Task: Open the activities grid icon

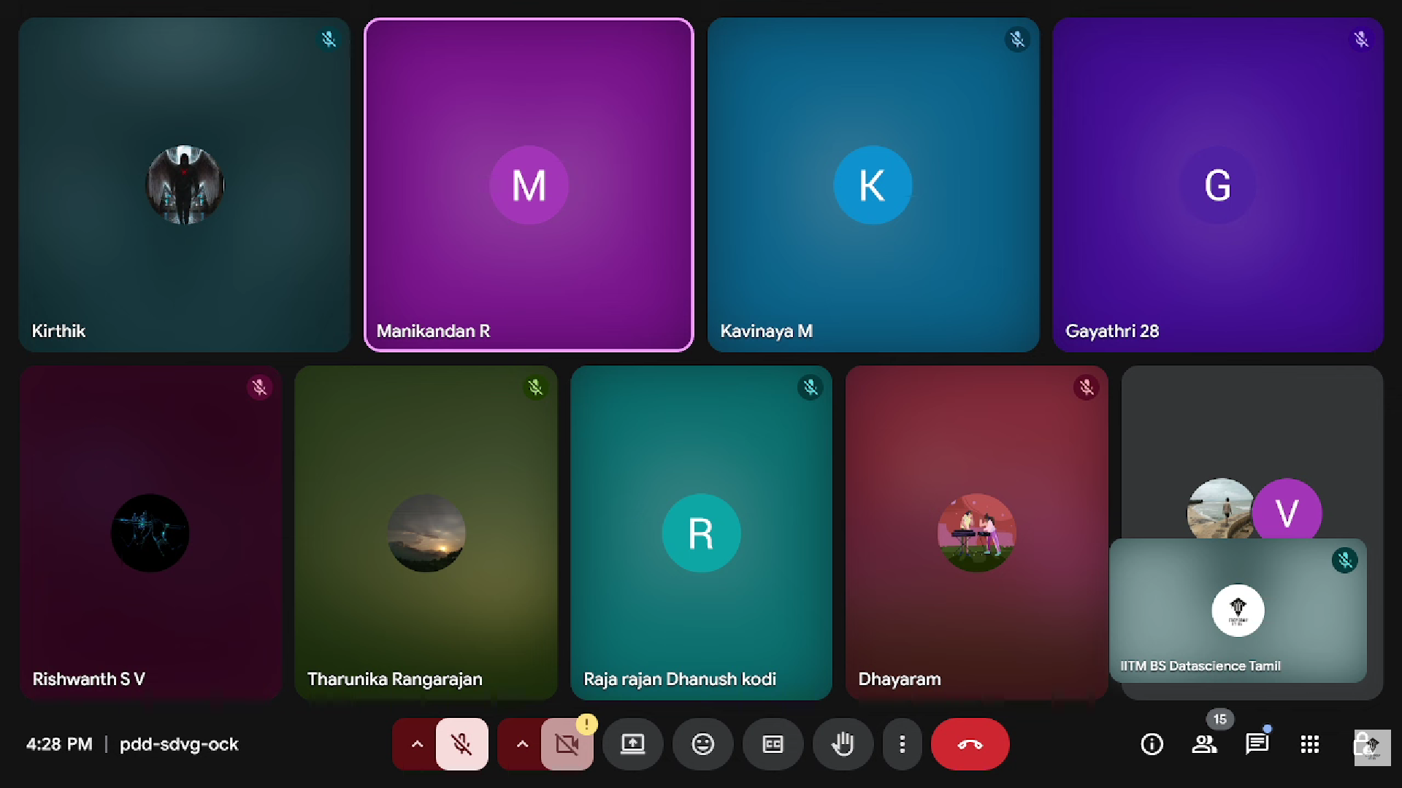Action: [x=1309, y=744]
